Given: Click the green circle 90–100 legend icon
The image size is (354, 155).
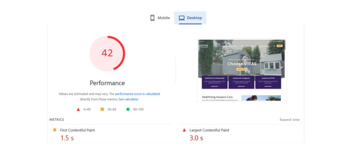Looking at the screenshot, I should tap(128, 109).
